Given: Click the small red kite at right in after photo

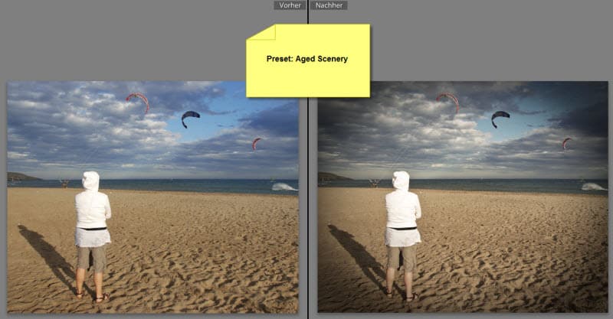Looking at the screenshot, I should point(566,143).
